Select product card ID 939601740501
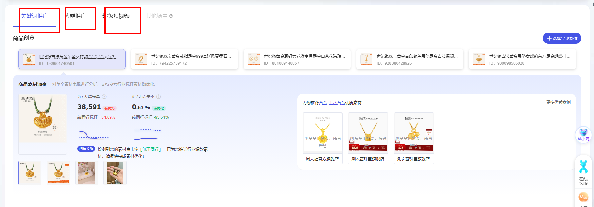Screen dimensions: 594x207 (x=72, y=60)
